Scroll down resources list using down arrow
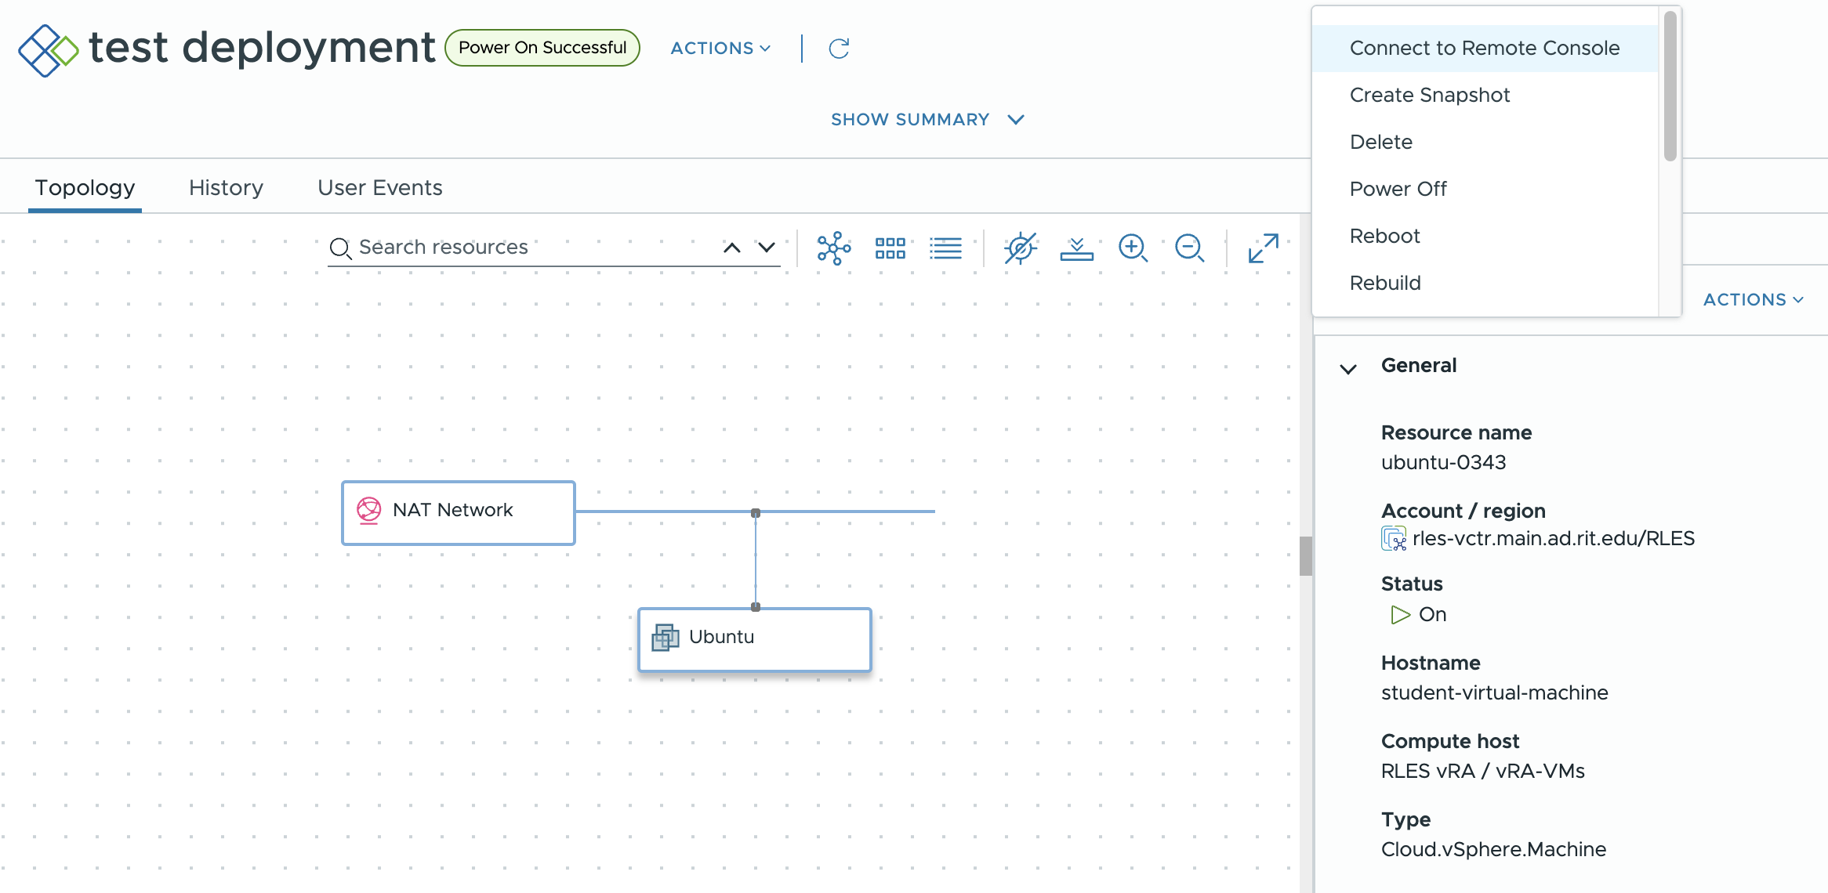Viewport: 1828px width, 893px height. [x=767, y=247]
